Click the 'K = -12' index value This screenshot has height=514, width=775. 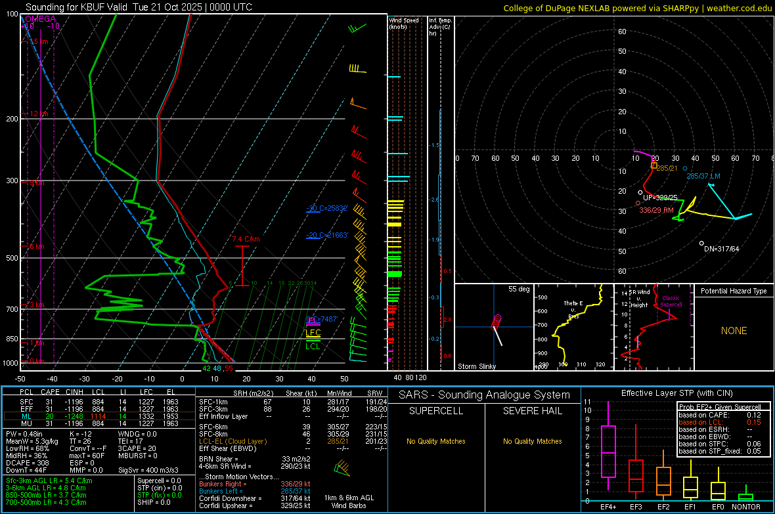coord(81,434)
